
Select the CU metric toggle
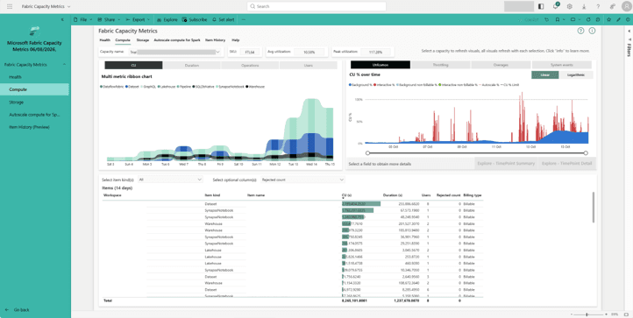[133, 65]
